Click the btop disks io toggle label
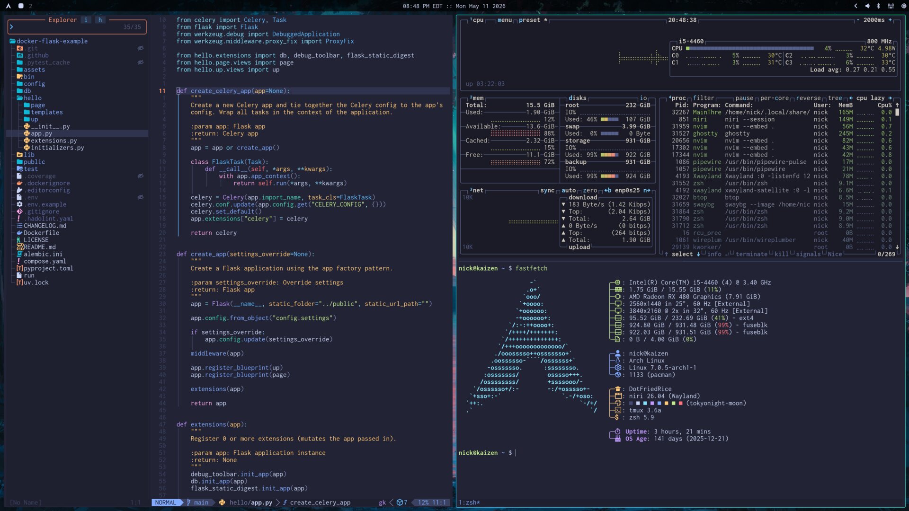 643,98
